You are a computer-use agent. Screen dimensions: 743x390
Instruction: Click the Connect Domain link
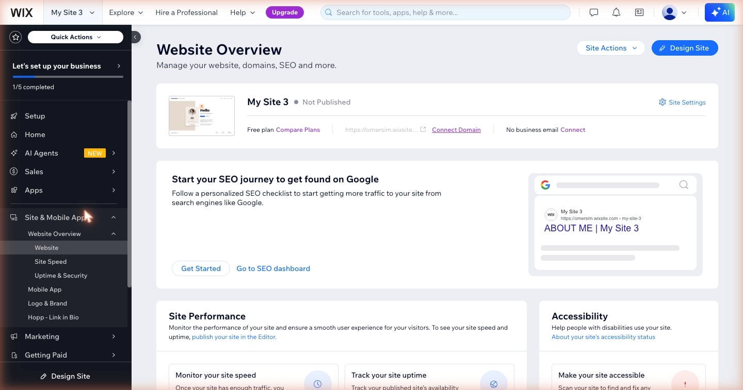click(x=456, y=130)
